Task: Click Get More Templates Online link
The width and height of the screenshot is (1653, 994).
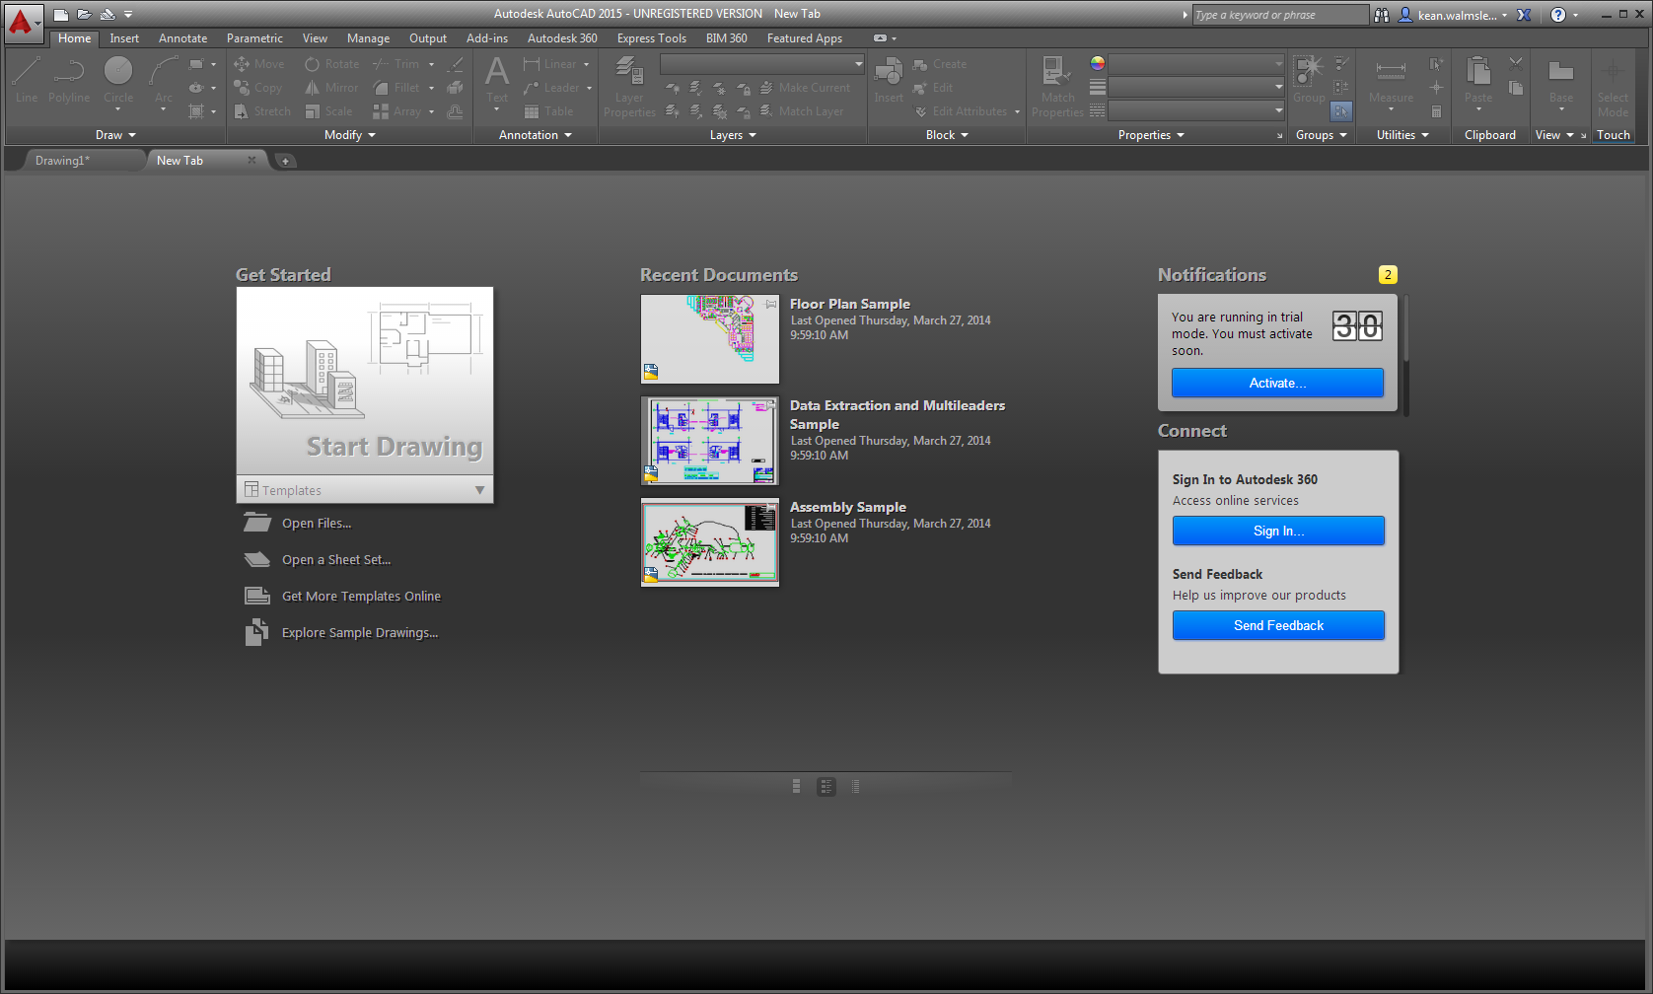Action: point(361,597)
